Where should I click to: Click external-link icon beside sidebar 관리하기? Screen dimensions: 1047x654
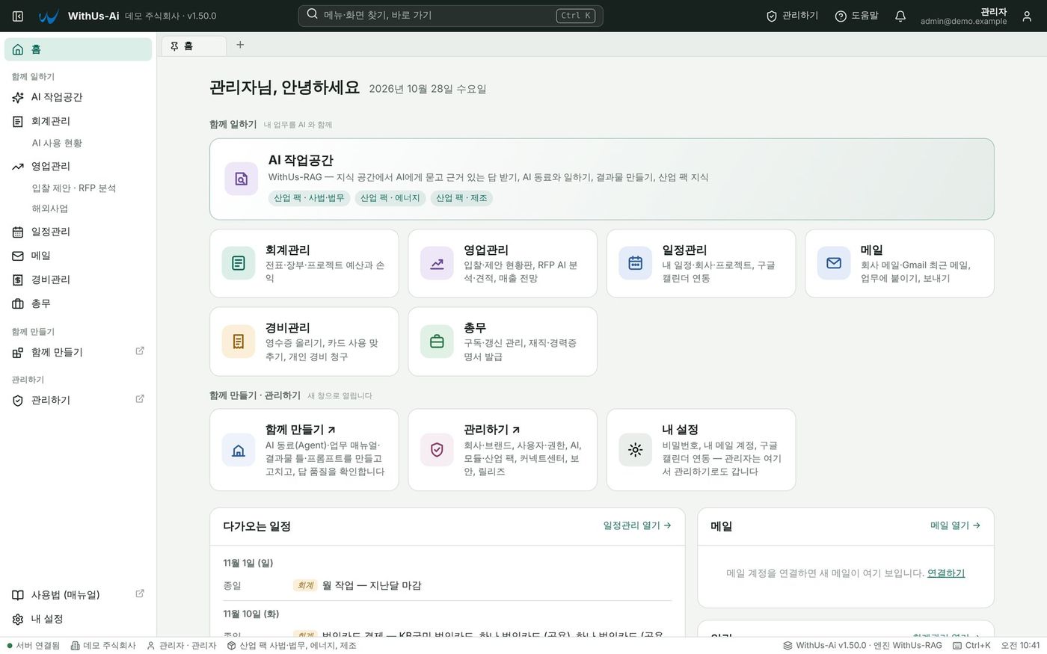140,399
